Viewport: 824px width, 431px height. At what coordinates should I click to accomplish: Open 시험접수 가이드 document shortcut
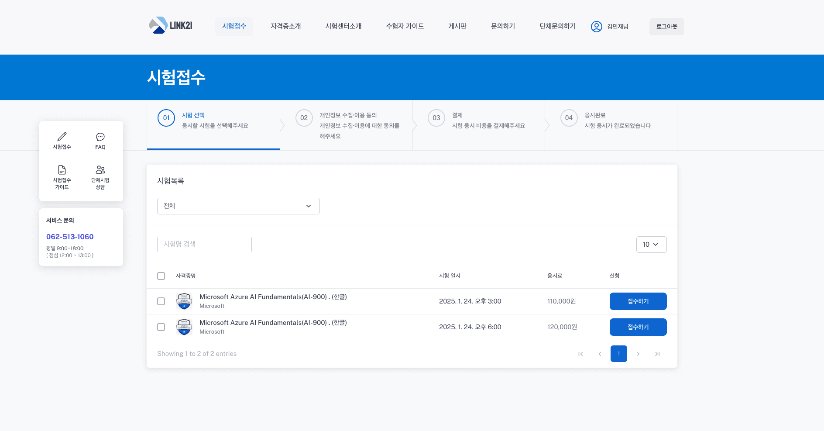[x=62, y=177]
